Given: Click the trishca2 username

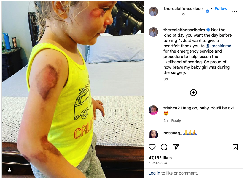Looking at the screenshot, I should click(171, 108).
